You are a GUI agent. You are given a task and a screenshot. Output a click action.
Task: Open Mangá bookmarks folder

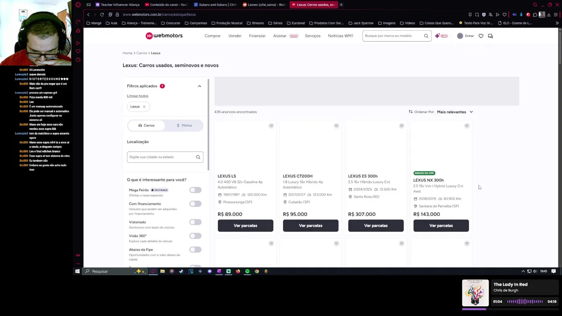pyautogui.click(x=94, y=23)
